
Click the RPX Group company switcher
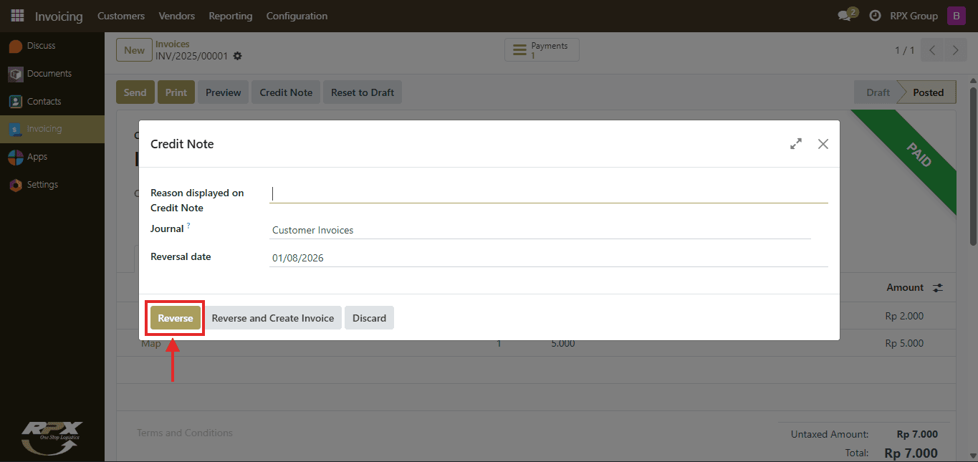[x=914, y=16]
